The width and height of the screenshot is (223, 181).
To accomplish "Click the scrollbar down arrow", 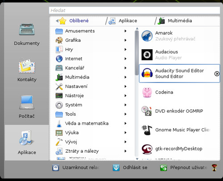I will [x=137, y=159].
